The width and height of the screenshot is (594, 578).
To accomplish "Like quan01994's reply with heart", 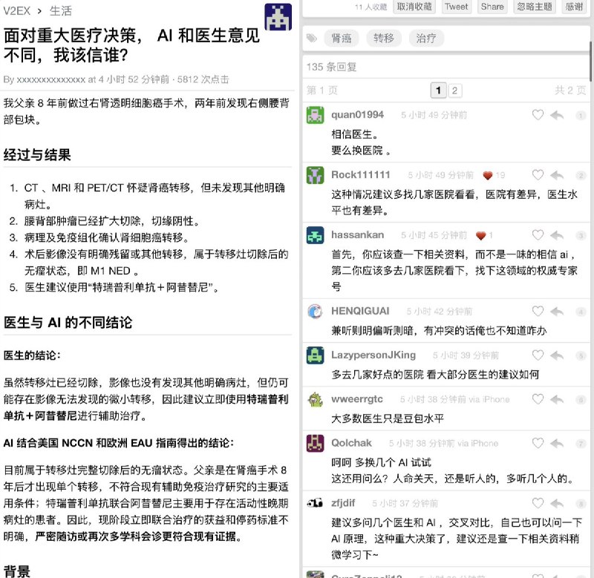I will pyautogui.click(x=538, y=115).
